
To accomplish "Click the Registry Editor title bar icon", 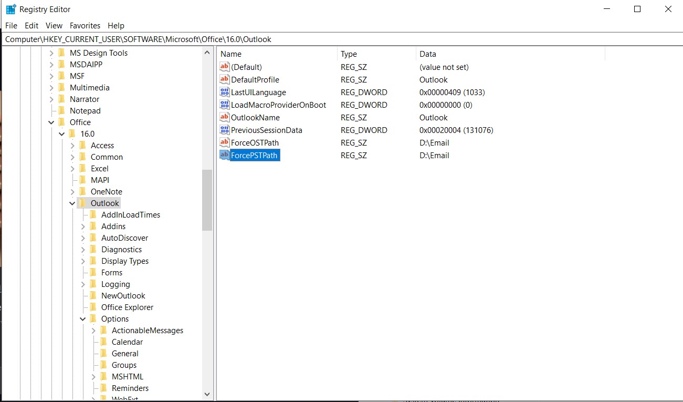I will point(10,9).
